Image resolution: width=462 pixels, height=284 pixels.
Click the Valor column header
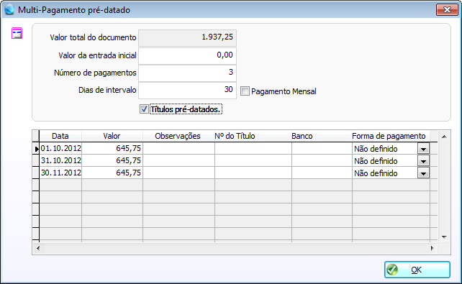[112, 136]
